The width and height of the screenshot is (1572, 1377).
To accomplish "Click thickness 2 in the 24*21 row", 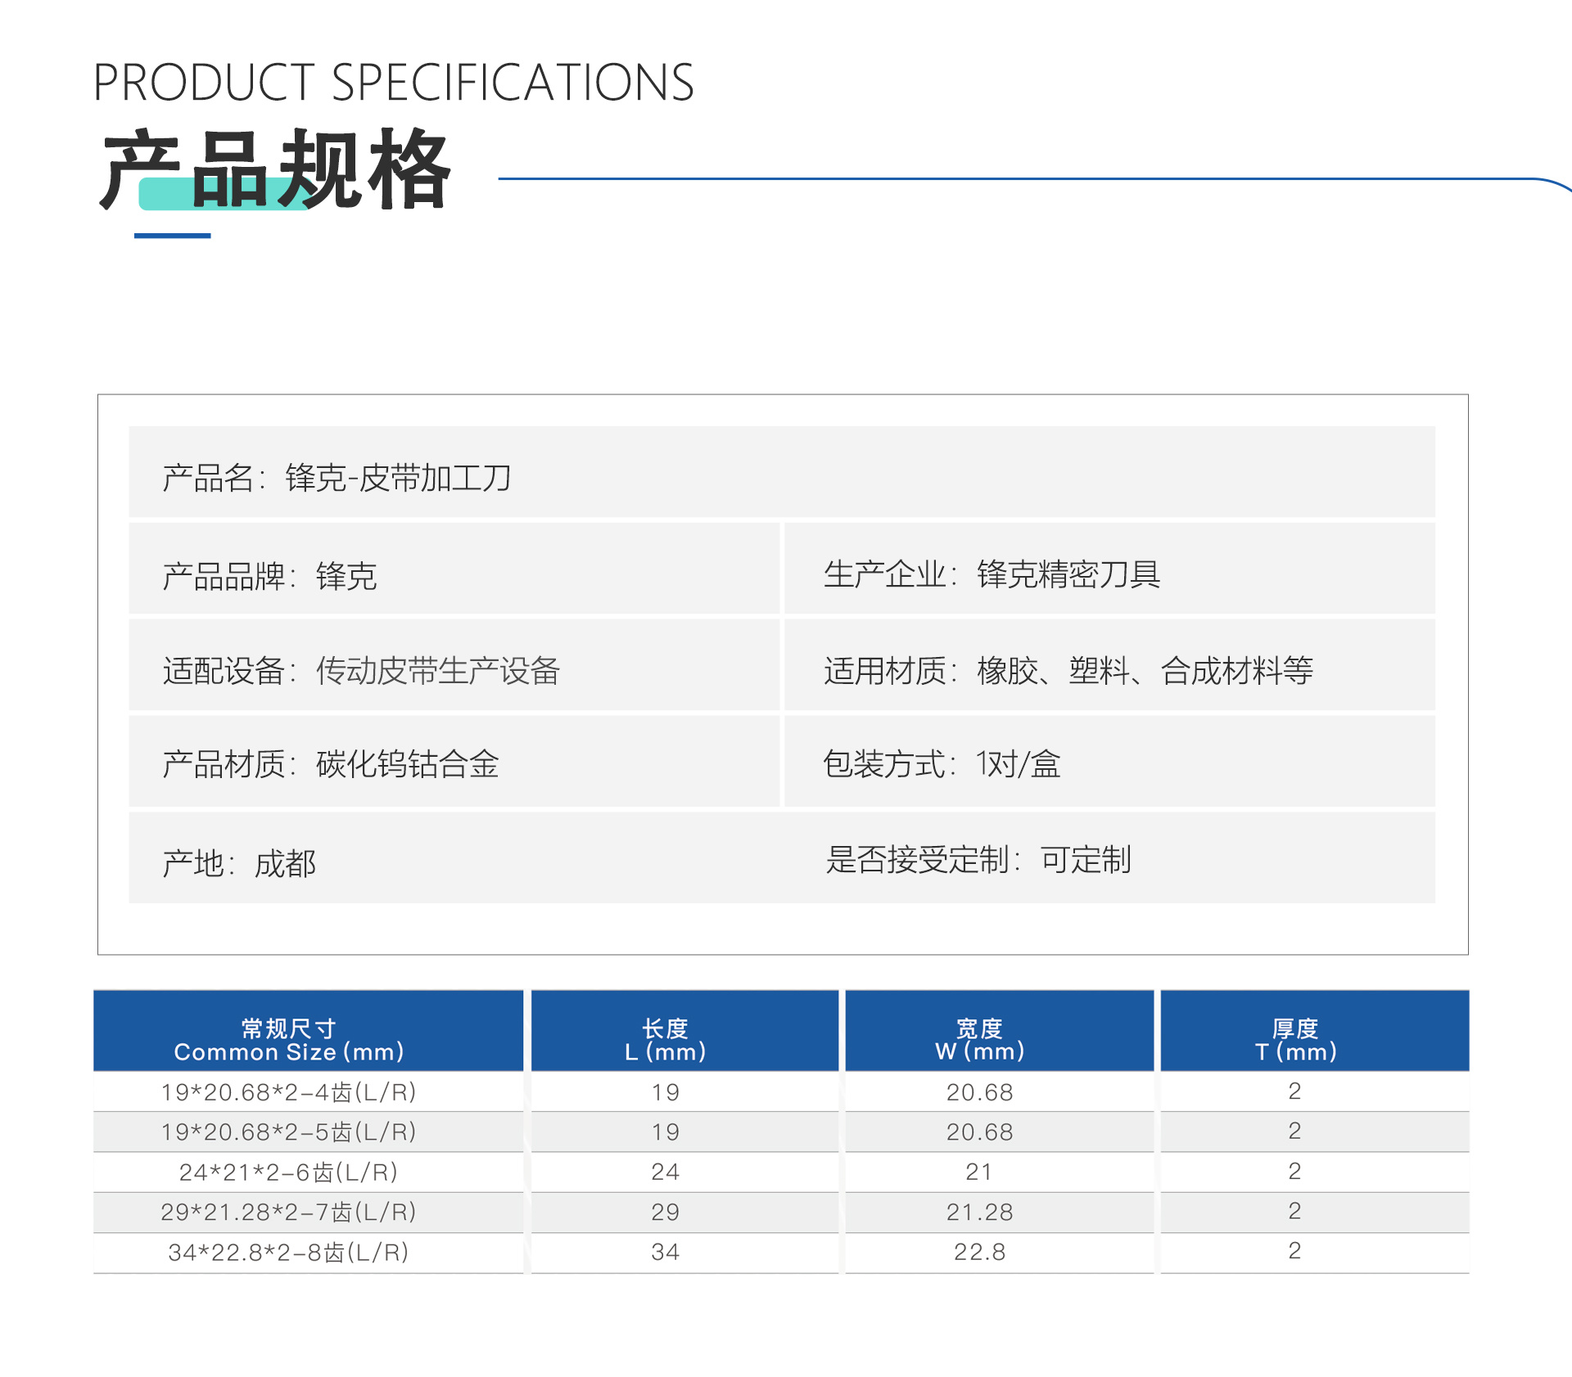I will pyautogui.click(x=1294, y=1171).
